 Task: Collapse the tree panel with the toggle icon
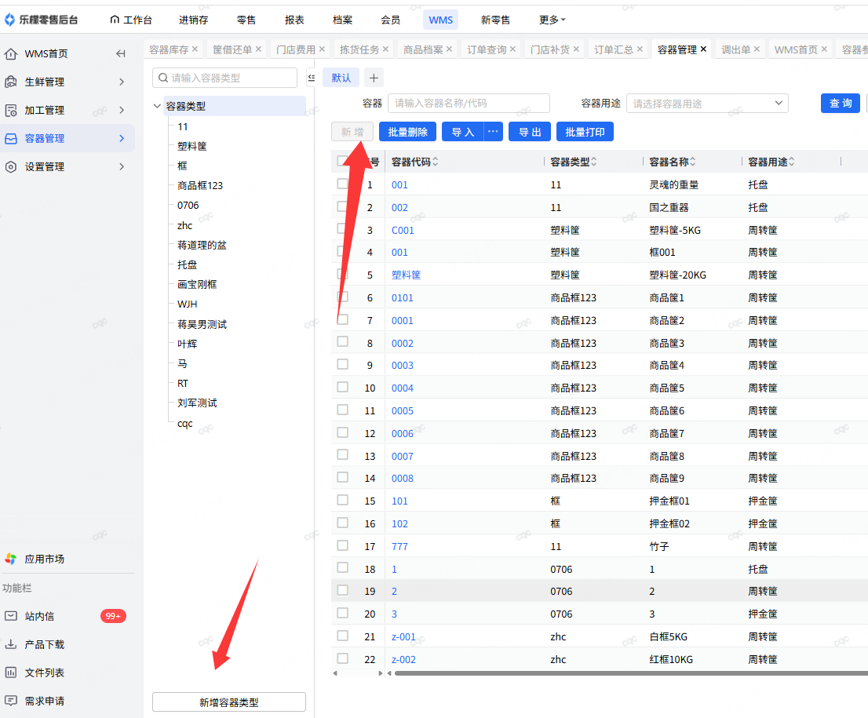pos(312,78)
